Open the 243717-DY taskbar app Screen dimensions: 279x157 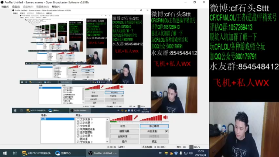click(36, 153)
